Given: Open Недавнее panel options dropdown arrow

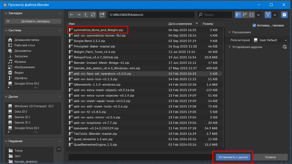Looking at the screenshot, I should (x=59, y=149).
